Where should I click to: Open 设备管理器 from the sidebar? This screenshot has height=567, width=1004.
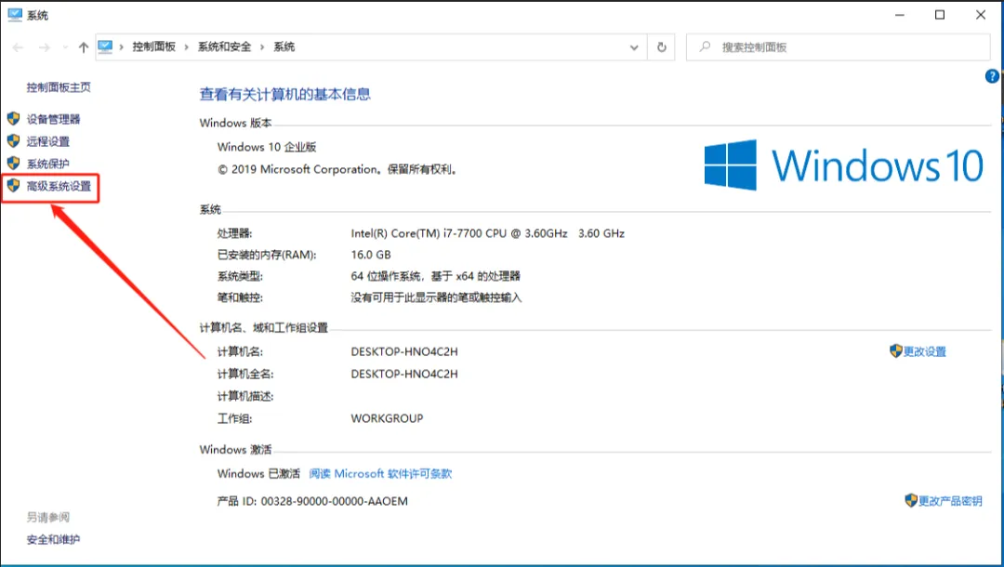[x=53, y=119]
